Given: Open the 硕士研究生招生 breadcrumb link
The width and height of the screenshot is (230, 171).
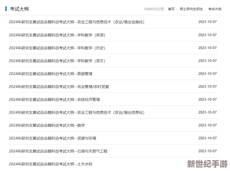Looking at the screenshot, I should 191,9.
